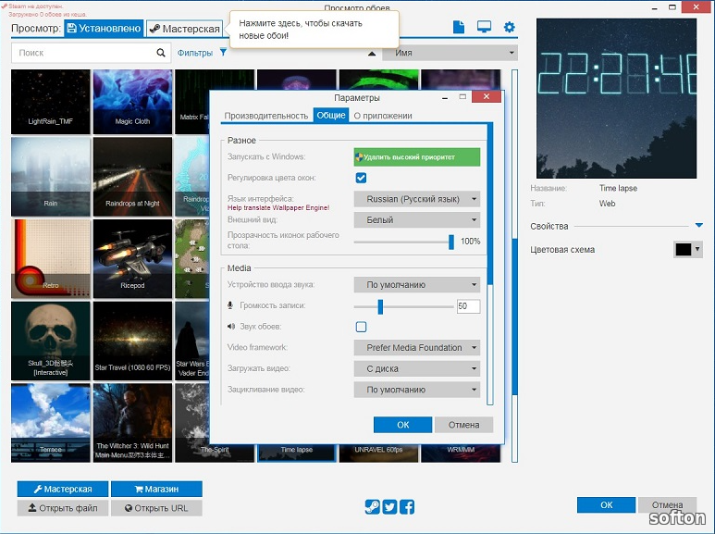Screen dimensions: 715x534
Task: Open the Facebook icon link at the bottom
Action: [407, 506]
